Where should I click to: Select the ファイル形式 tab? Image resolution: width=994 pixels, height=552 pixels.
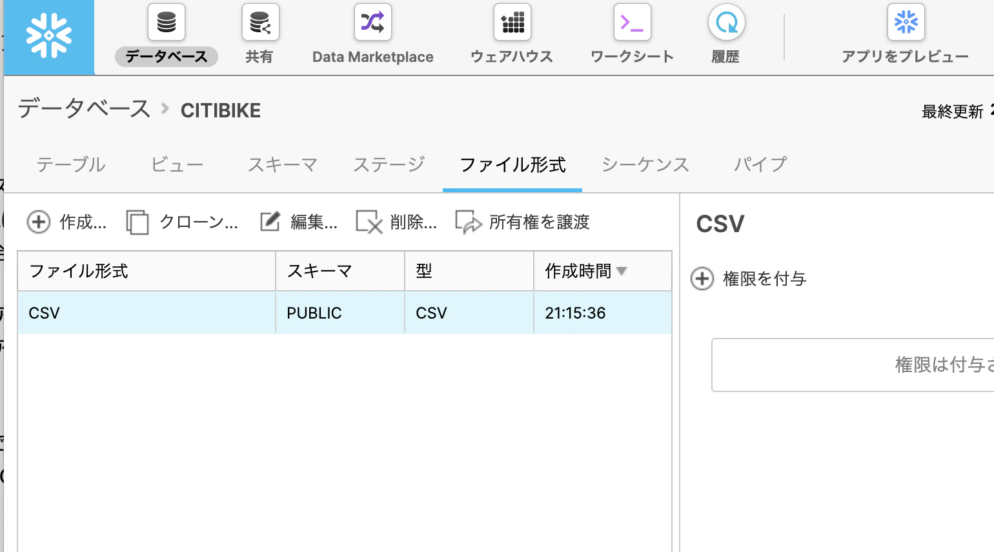click(x=512, y=164)
